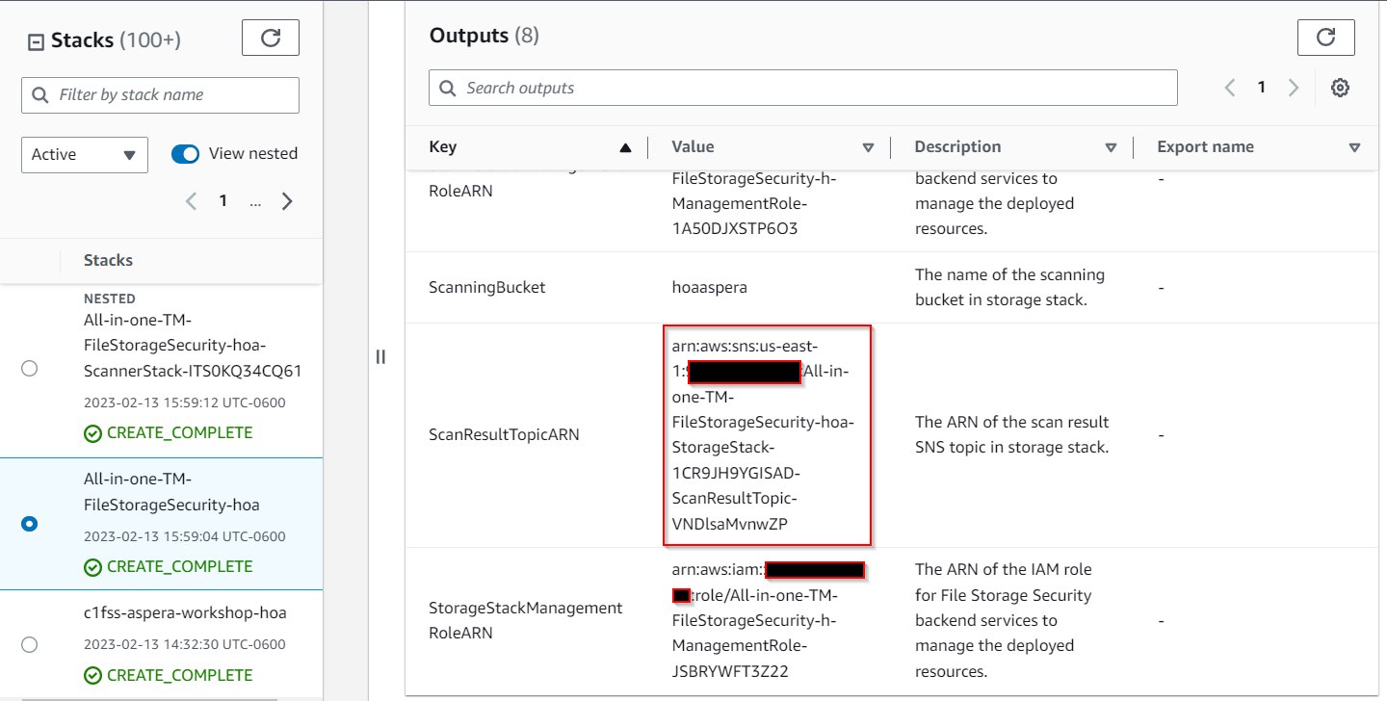Click the ScanResultTopicARN SNS value
Viewport: 1387px width, 701px height.
763,434
